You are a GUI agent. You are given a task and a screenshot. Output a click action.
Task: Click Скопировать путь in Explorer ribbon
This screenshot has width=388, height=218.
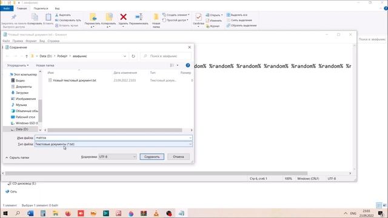[x=68, y=20]
